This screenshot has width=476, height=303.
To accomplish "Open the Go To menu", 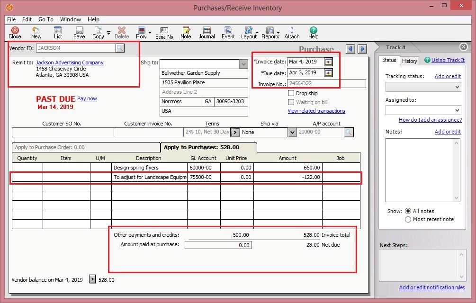I will tap(46, 19).
